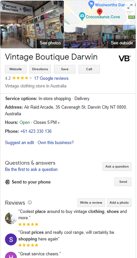Click the Call button
Viewport: 137px width, 258px height.
(x=89, y=69)
